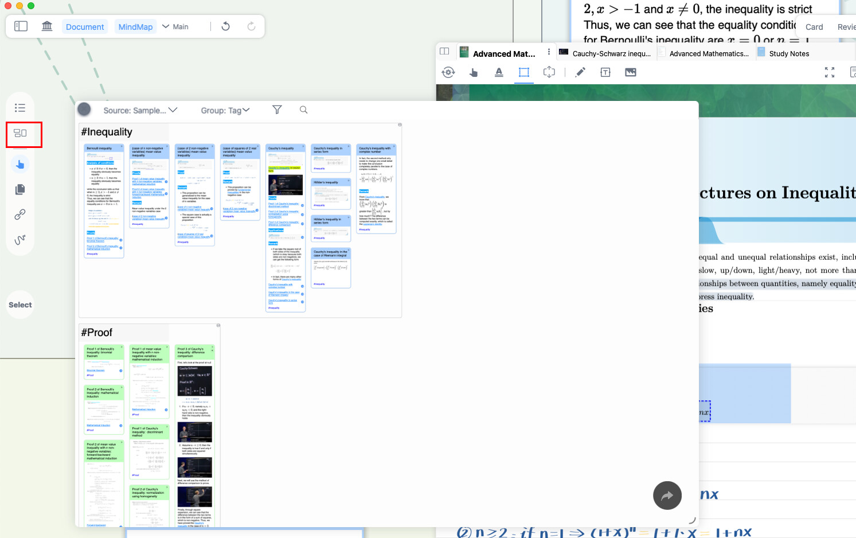
Task: Click the undo arrow
Action: pos(226,26)
